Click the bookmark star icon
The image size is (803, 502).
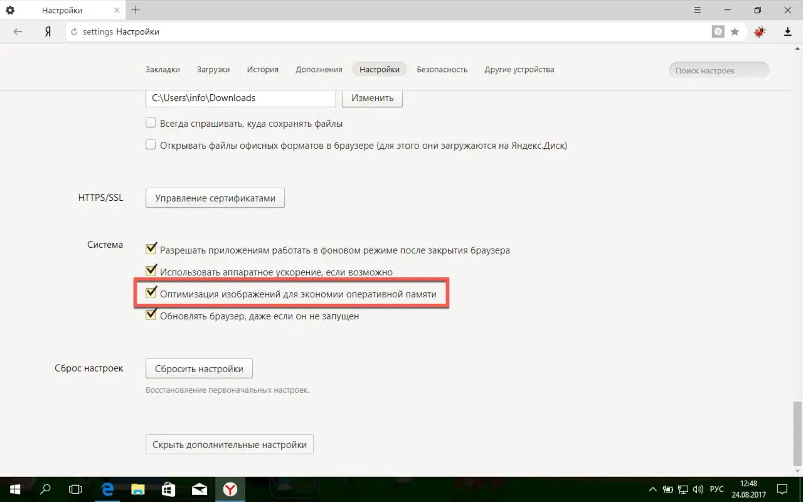point(735,32)
